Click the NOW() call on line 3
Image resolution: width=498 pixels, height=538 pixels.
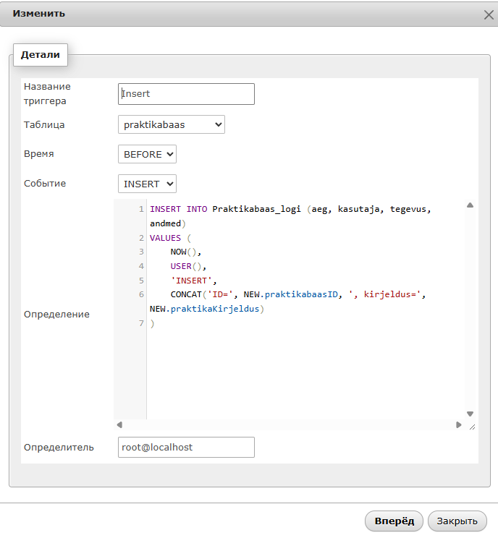(x=184, y=252)
